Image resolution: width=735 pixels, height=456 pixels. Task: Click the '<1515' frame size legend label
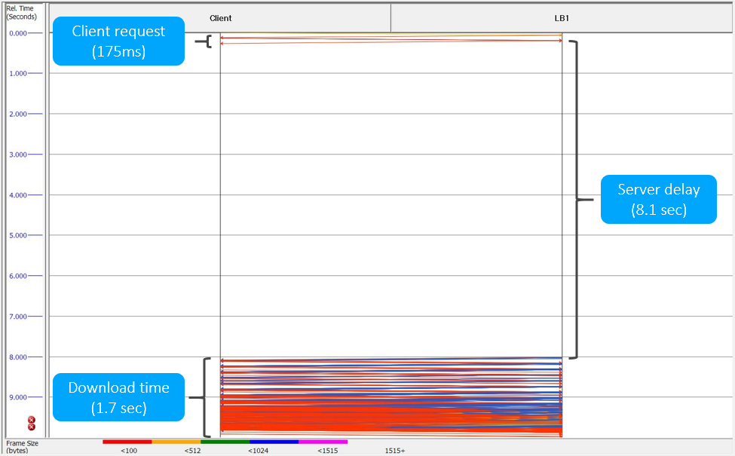click(328, 451)
